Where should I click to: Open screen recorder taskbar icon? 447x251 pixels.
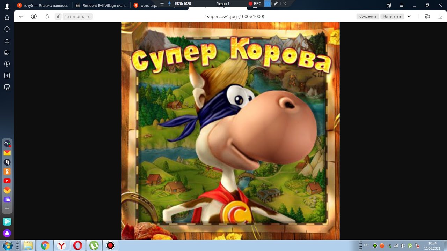(x=110, y=245)
